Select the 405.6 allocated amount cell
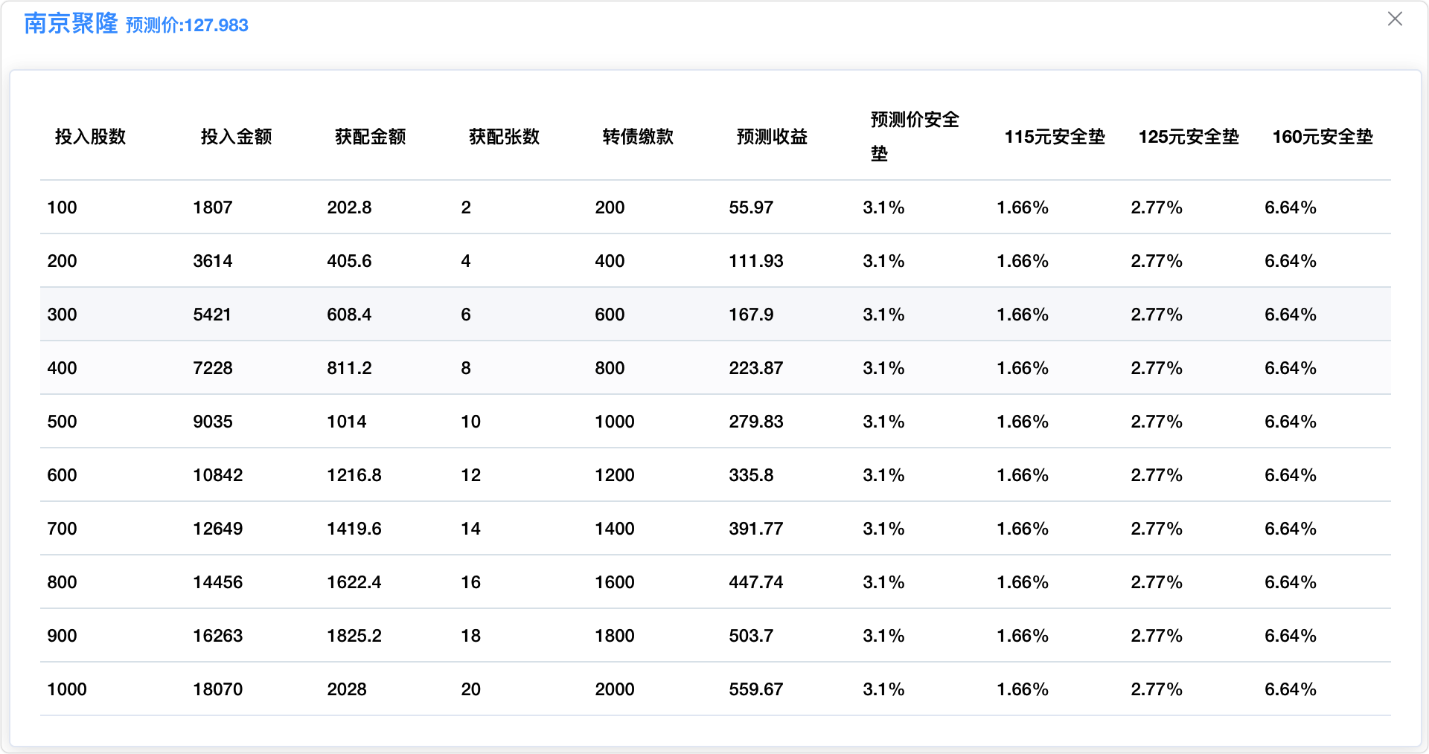Viewport: 1429px width, 754px height. tap(349, 261)
